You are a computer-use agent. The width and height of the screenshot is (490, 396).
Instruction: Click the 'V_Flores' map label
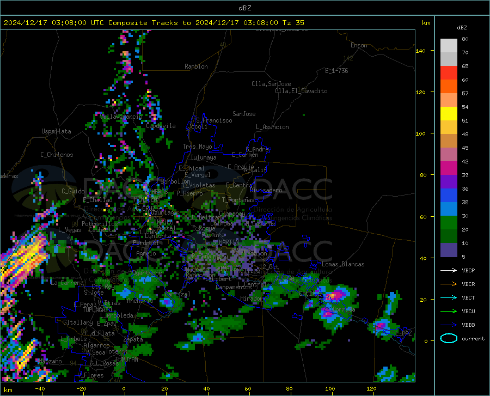coord(90,375)
